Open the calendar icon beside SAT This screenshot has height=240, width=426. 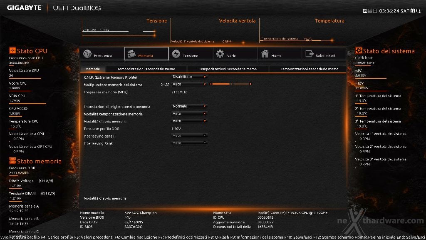click(x=413, y=11)
